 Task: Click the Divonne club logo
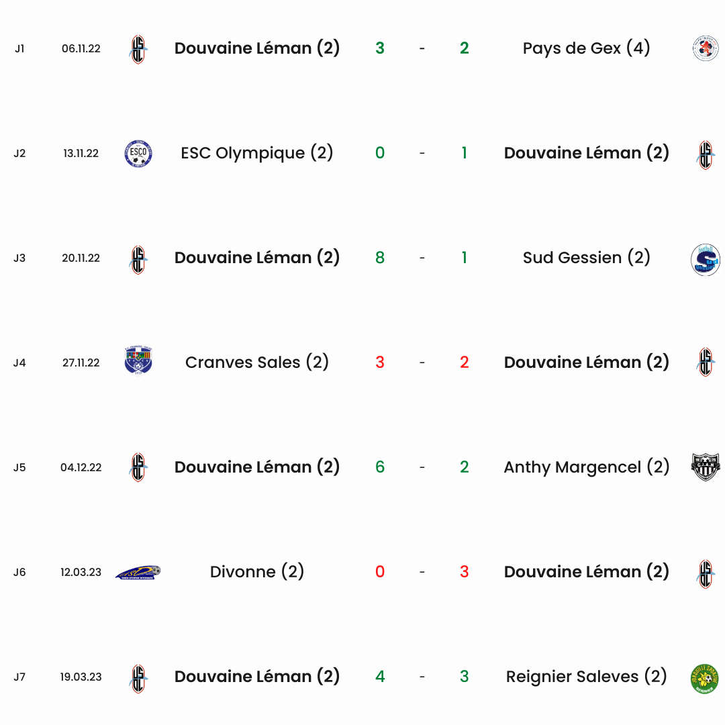tap(138, 573)
